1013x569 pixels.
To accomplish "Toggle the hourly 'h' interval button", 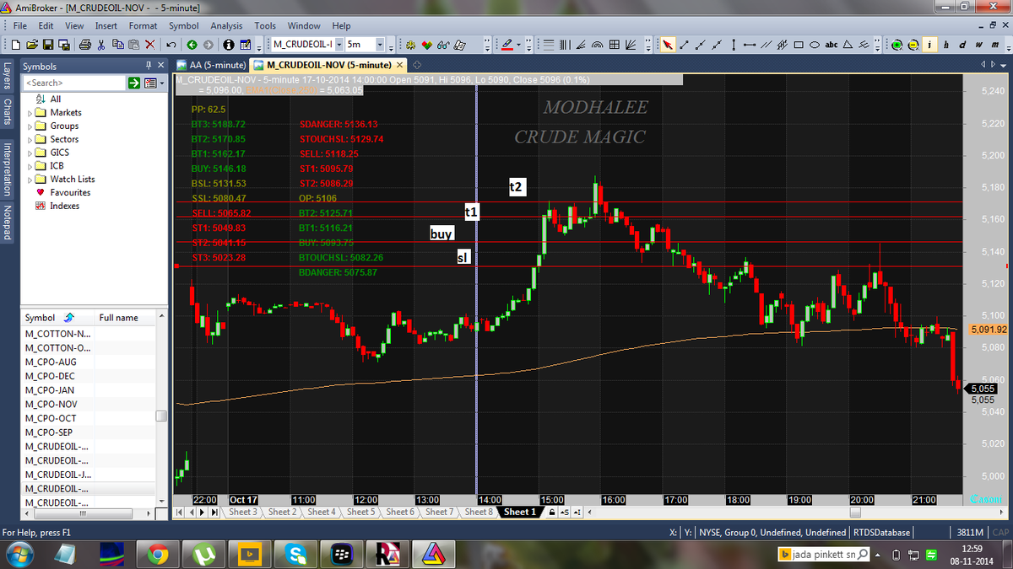I will [x=946, y=45].
